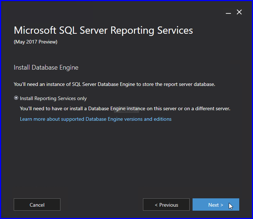Dismiss the installer using the top-right X
The height and width of the screenshot is (219, 253).
point(239,12)
